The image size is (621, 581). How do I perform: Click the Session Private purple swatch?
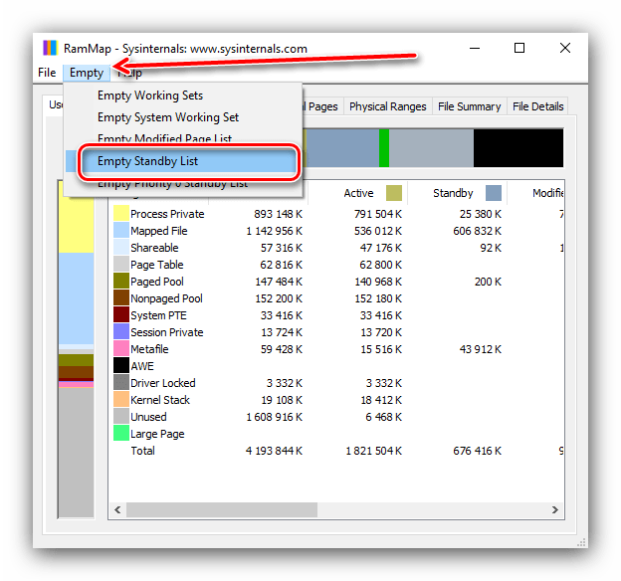pyautogui.click(x=121, y=331)
